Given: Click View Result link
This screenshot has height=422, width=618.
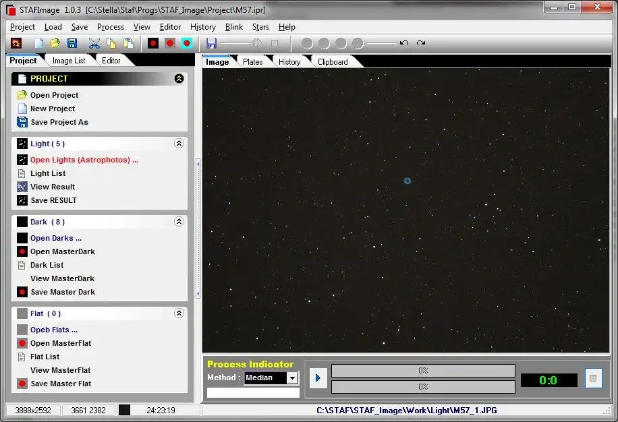Looking at the screenshot, I should click(x=53, y=187).
